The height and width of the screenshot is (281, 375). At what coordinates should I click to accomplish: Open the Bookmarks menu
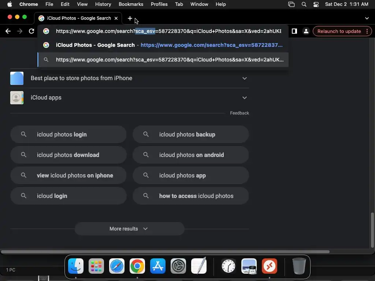pyautogui.click(x=131, y=4)
